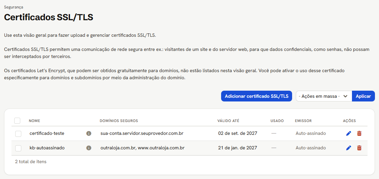The height and width of the screenshot is (179, 379).
Task: Click Auto-assinado in the kb-autoassinado row
Action: pyautogui.click(x=311, y=148)
